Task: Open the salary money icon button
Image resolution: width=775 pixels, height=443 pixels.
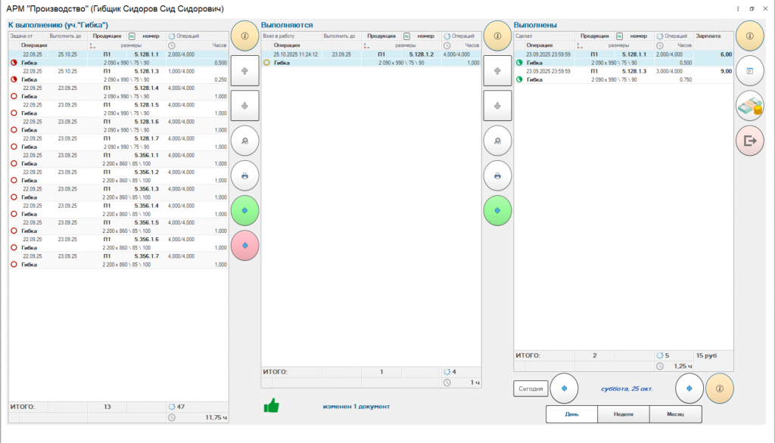Action: (750, 106)
